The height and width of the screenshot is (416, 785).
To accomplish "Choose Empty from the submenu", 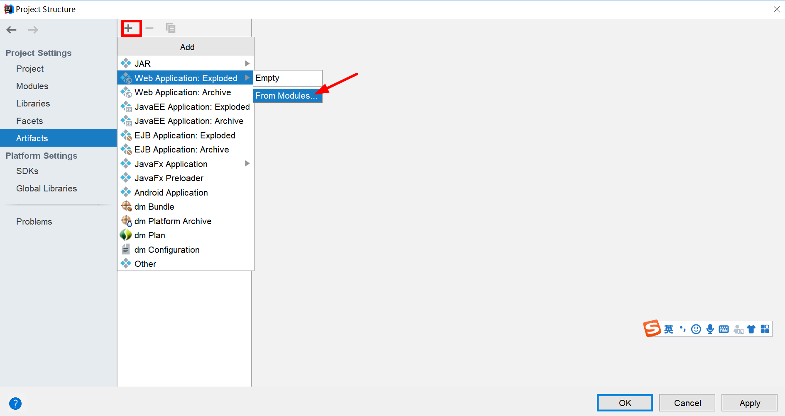I will tap(288, 78).
